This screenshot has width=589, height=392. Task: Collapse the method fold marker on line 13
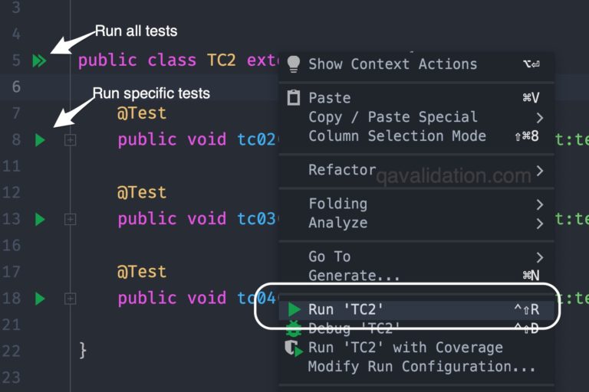[x=70, y=220]
